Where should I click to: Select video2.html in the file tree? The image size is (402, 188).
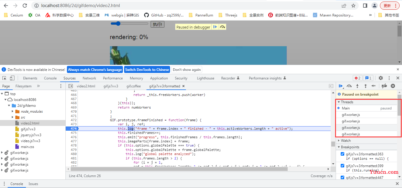30,123
